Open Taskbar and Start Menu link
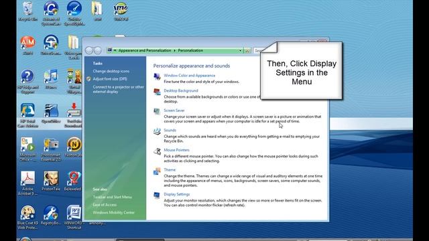 [112, 197]
